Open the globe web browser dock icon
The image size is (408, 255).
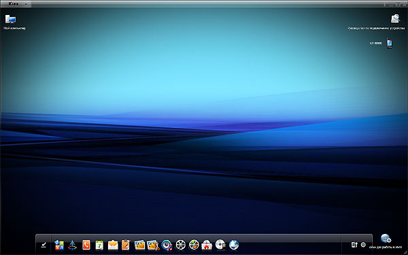234,245
